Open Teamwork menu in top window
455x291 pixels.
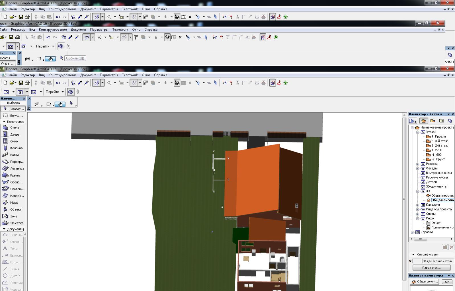130,9
